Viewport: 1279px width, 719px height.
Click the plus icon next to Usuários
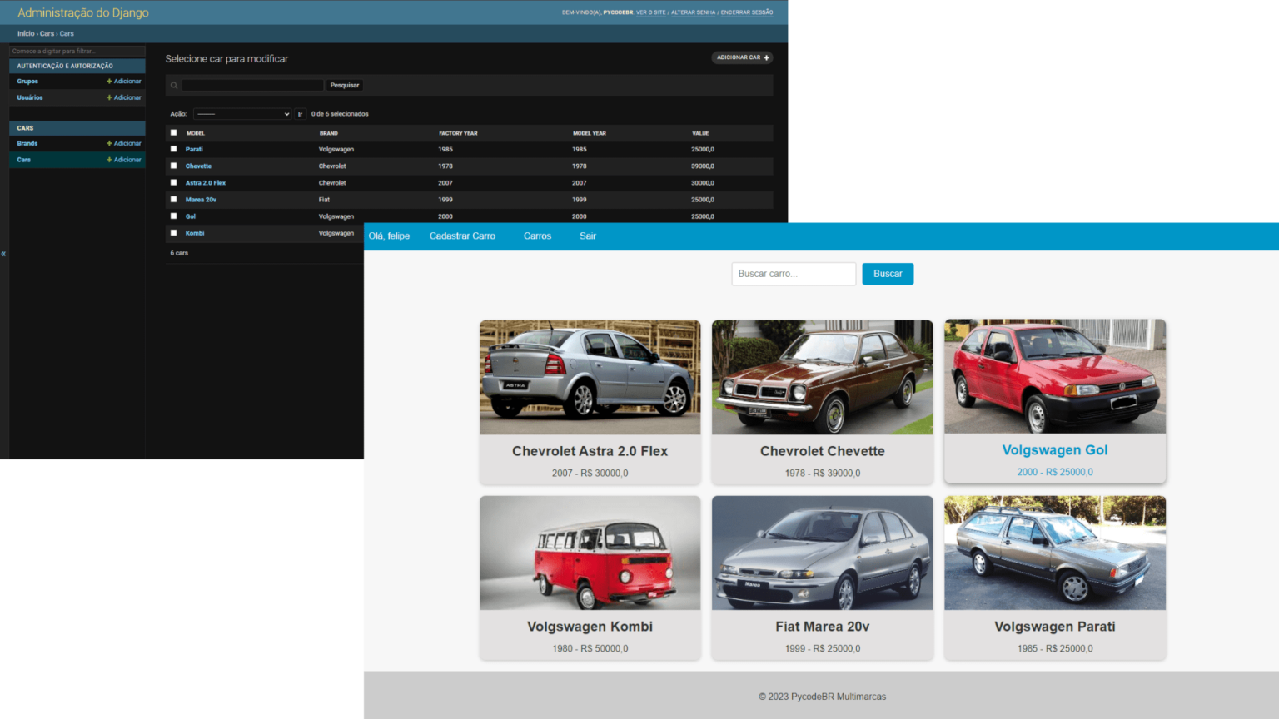[x=109, y=97]
